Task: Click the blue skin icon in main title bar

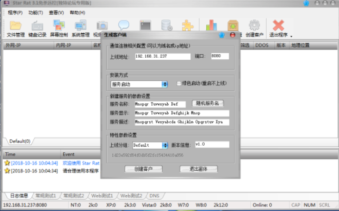Action: 306,3
